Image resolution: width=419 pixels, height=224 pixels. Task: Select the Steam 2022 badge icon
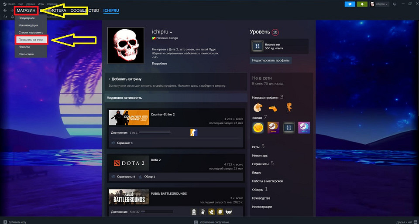tap(304, 128)
